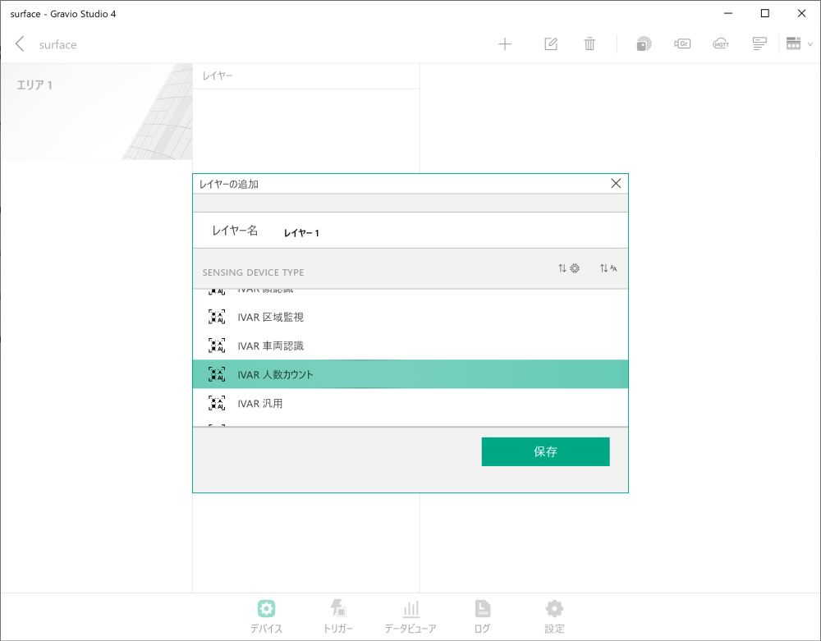Click the icon beside IVAR 汎用
Screen dimensions: 821x641
point(217,404)
